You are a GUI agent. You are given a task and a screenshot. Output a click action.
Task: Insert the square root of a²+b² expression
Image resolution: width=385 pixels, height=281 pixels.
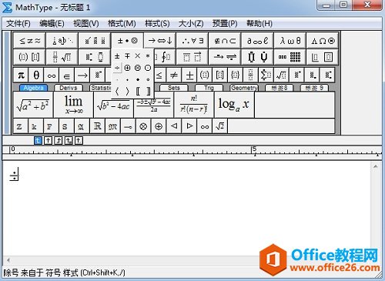click(33, 105)
